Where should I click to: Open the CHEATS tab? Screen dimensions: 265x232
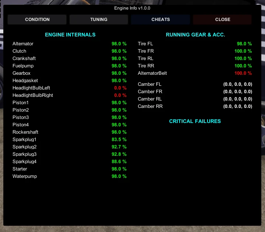pos(161,20)
